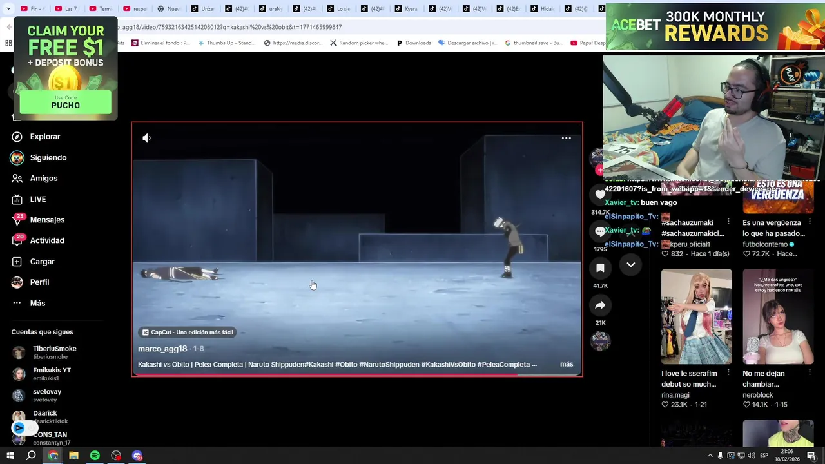Viewport: 825px width, 464px height.
Task: Open the neroblock account name
Action: [758, 395]
